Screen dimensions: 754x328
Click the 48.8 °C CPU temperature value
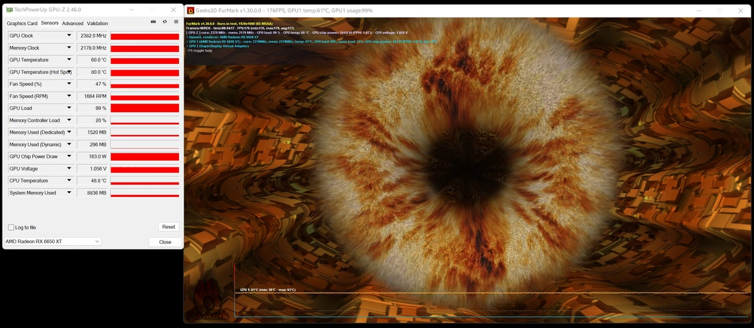92,181
